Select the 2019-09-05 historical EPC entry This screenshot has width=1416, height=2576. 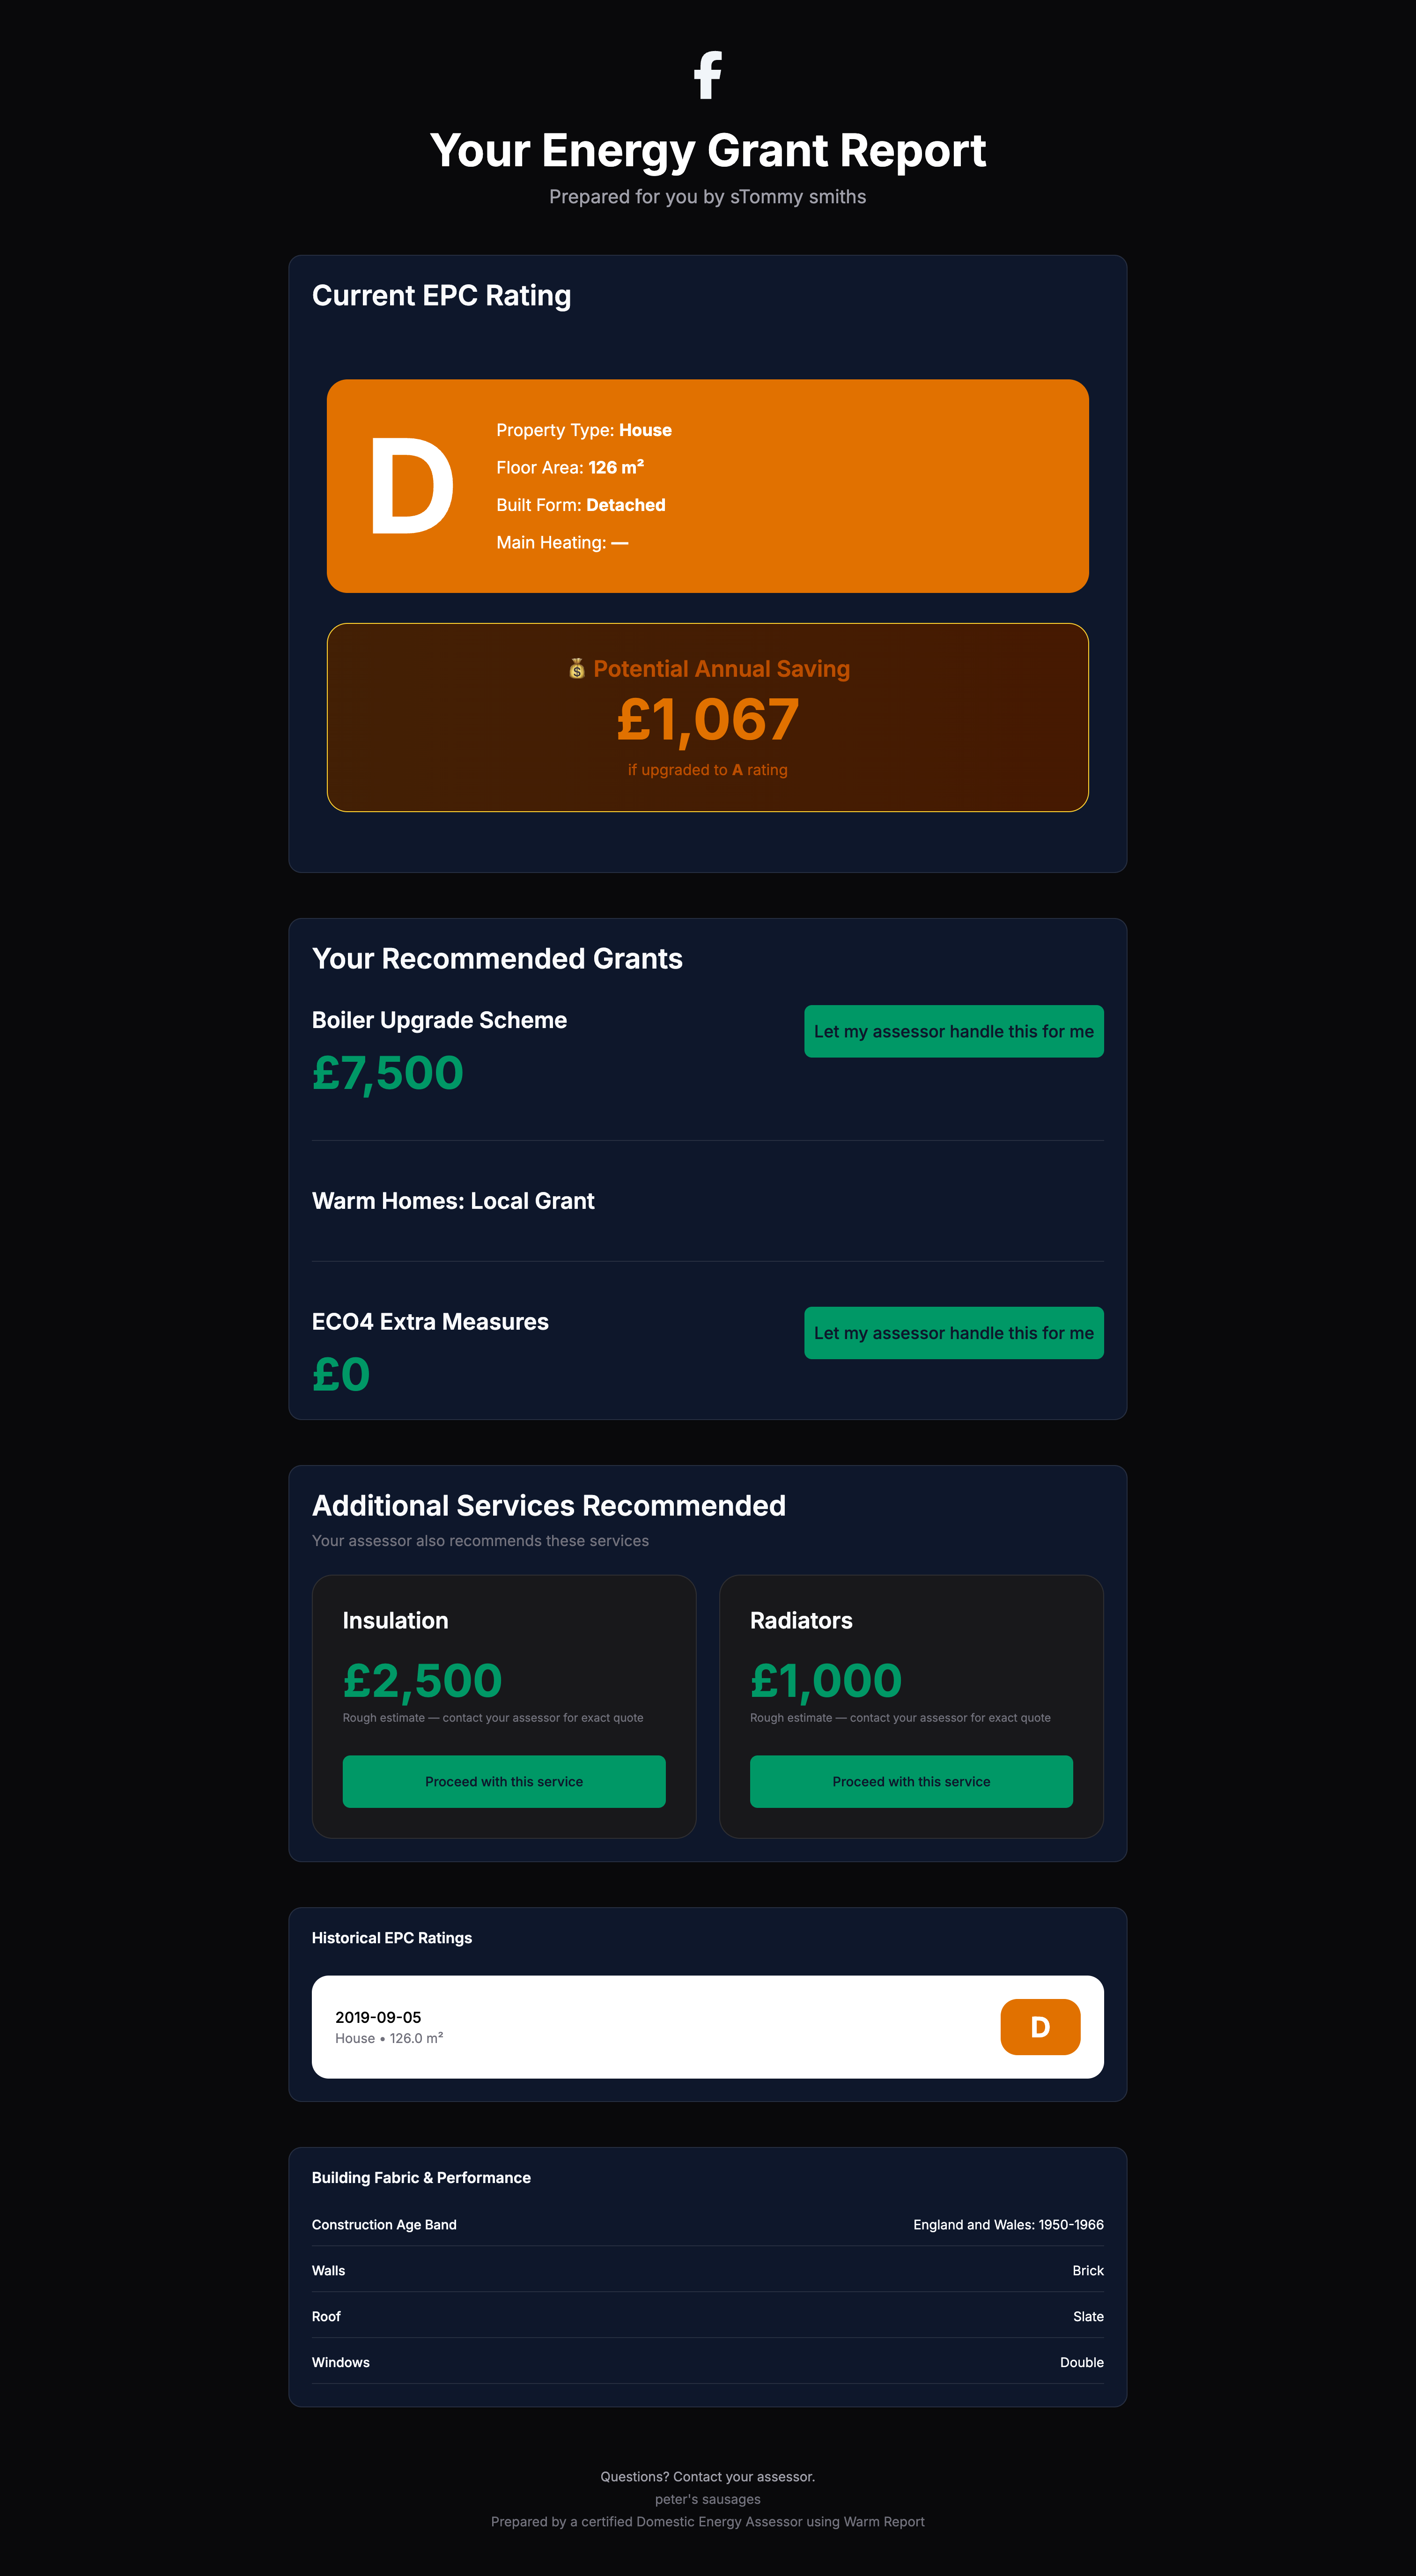coord(708,2027)
